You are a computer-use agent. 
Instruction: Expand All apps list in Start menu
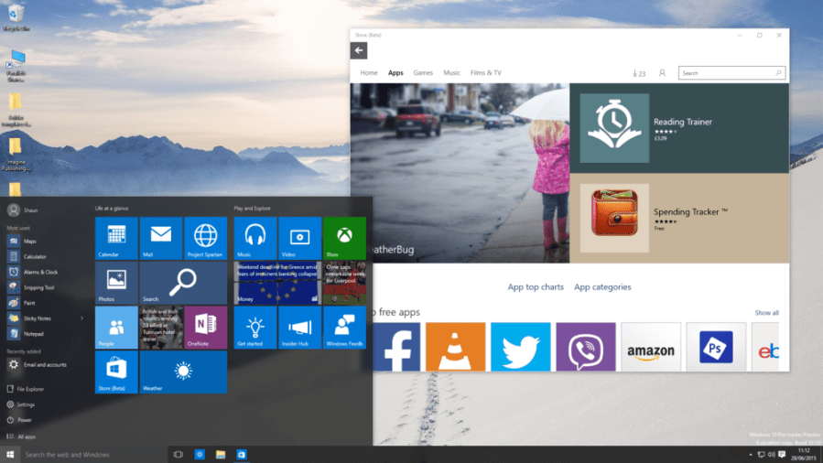pyautogui.click(x=26, y=436)
